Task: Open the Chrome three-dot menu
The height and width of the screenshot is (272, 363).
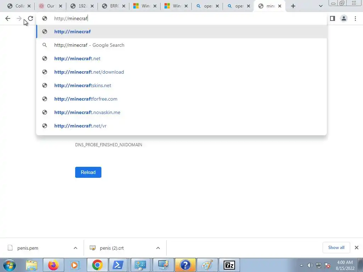Action: coord(355,18)
